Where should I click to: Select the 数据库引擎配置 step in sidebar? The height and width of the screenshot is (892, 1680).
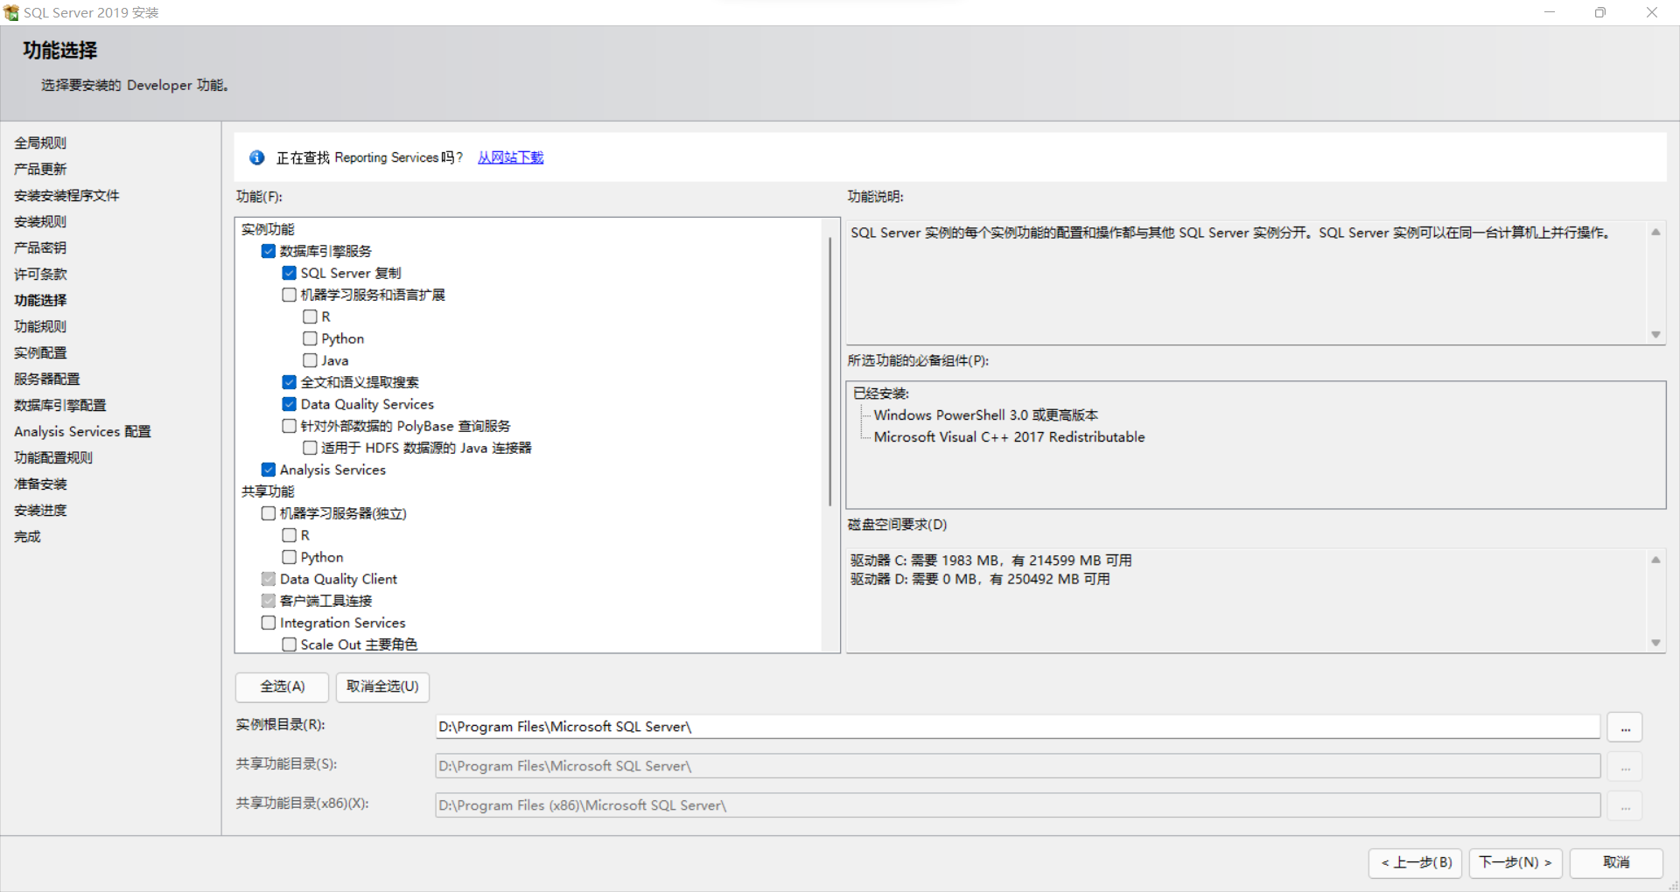[x=59, y=405]
